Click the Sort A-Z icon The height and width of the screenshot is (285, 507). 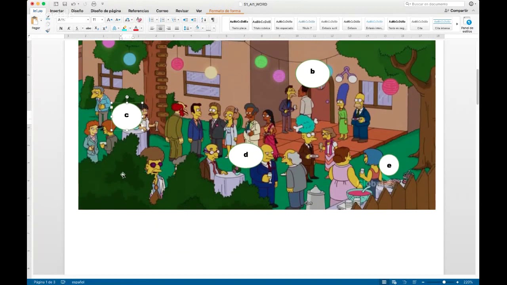(204, 20)
